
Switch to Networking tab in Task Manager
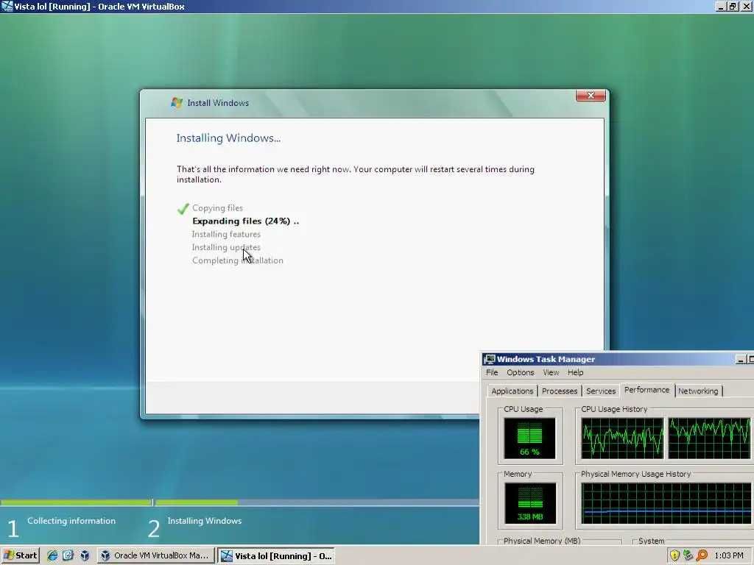click(698, 391)
